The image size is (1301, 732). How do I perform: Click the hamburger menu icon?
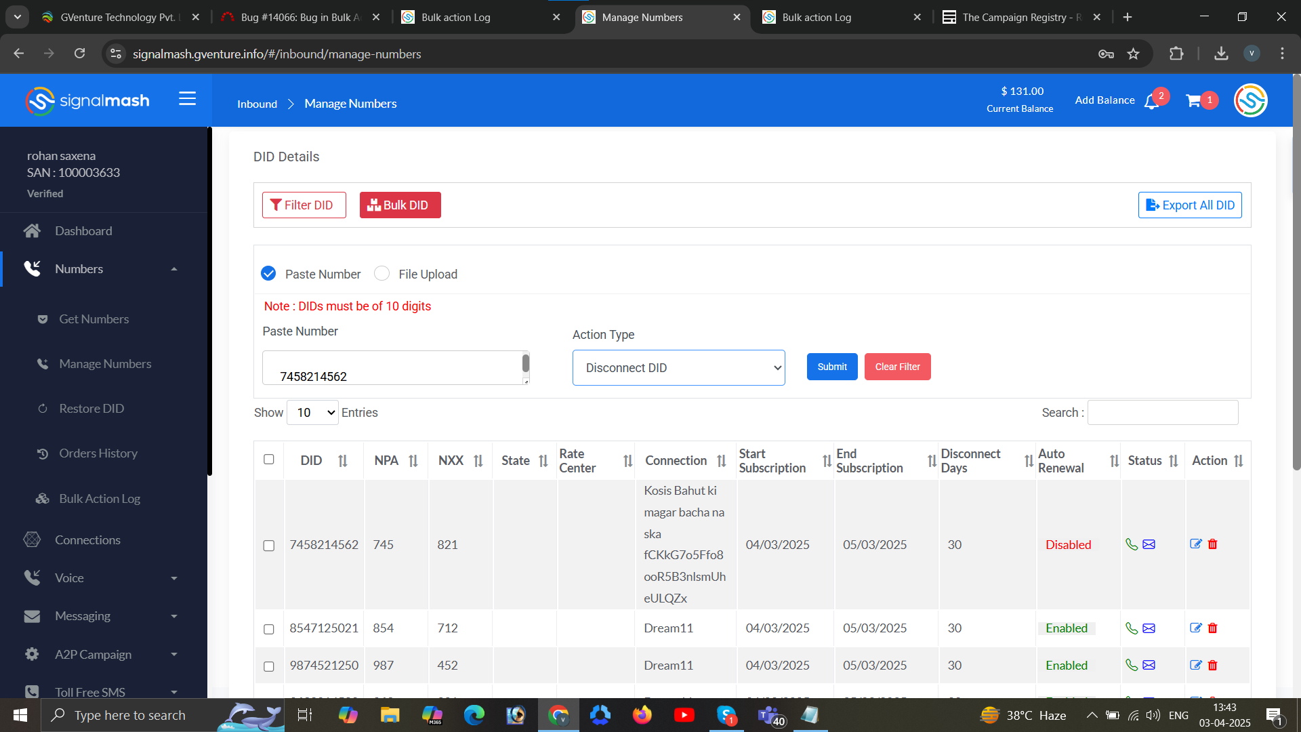tap(187, 99)
